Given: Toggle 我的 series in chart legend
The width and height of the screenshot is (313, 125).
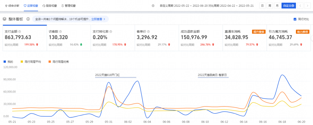Looking at the screenshot, I should [x=8, y=62].
